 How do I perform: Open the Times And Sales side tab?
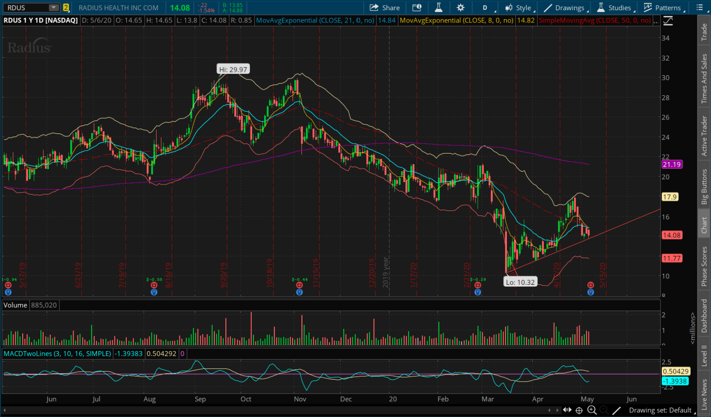point(704,79)
